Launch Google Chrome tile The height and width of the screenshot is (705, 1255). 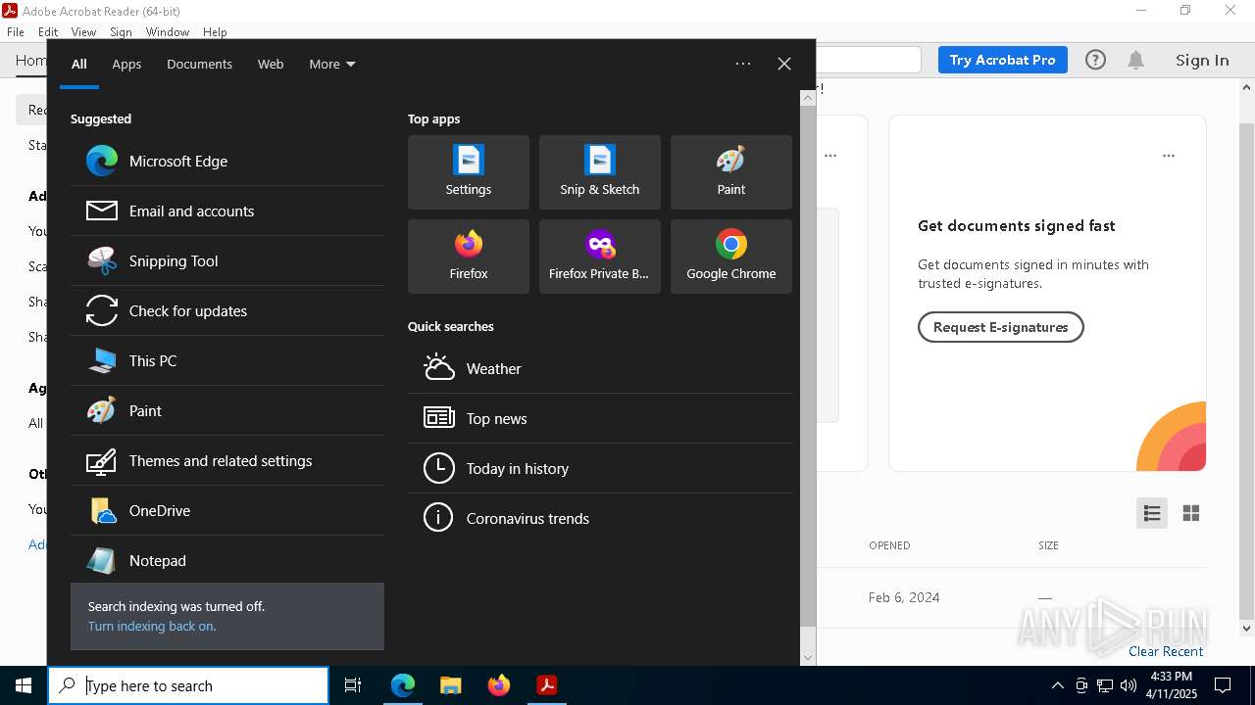pyautogui.click(x=731, y=257)
